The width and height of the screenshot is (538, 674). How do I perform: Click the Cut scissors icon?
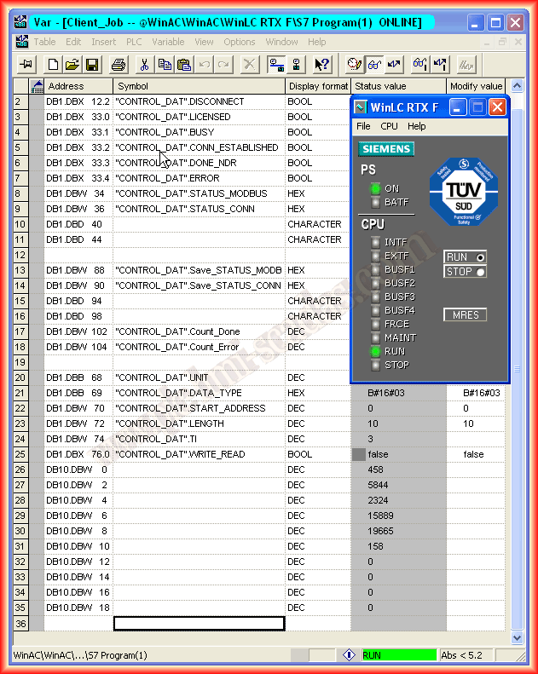point(145,64)
